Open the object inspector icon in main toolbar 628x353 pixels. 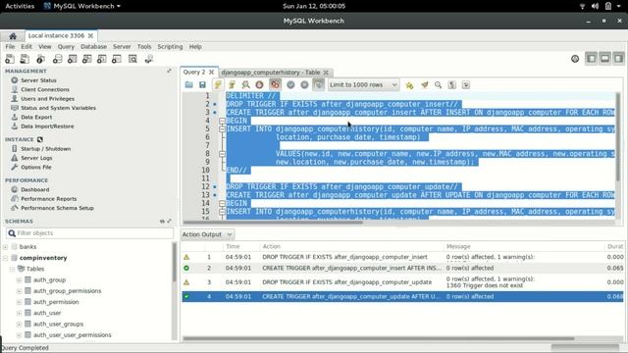pos(40,59)
